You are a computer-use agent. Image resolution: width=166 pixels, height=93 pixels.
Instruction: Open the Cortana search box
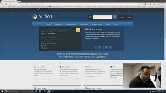click(x=19, y=91)
